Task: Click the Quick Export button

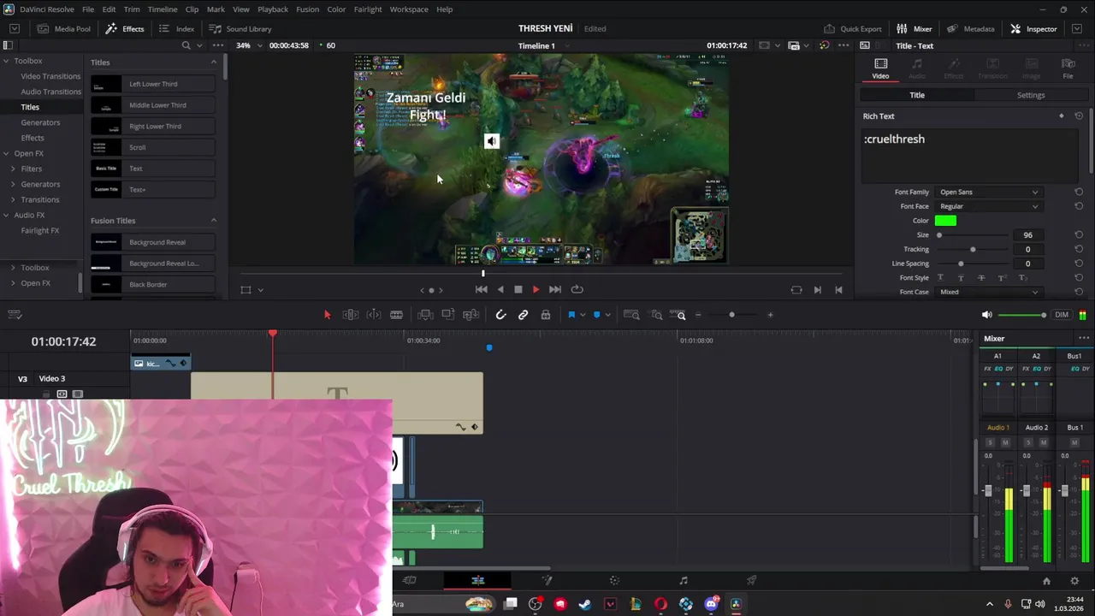Action: 852,28
